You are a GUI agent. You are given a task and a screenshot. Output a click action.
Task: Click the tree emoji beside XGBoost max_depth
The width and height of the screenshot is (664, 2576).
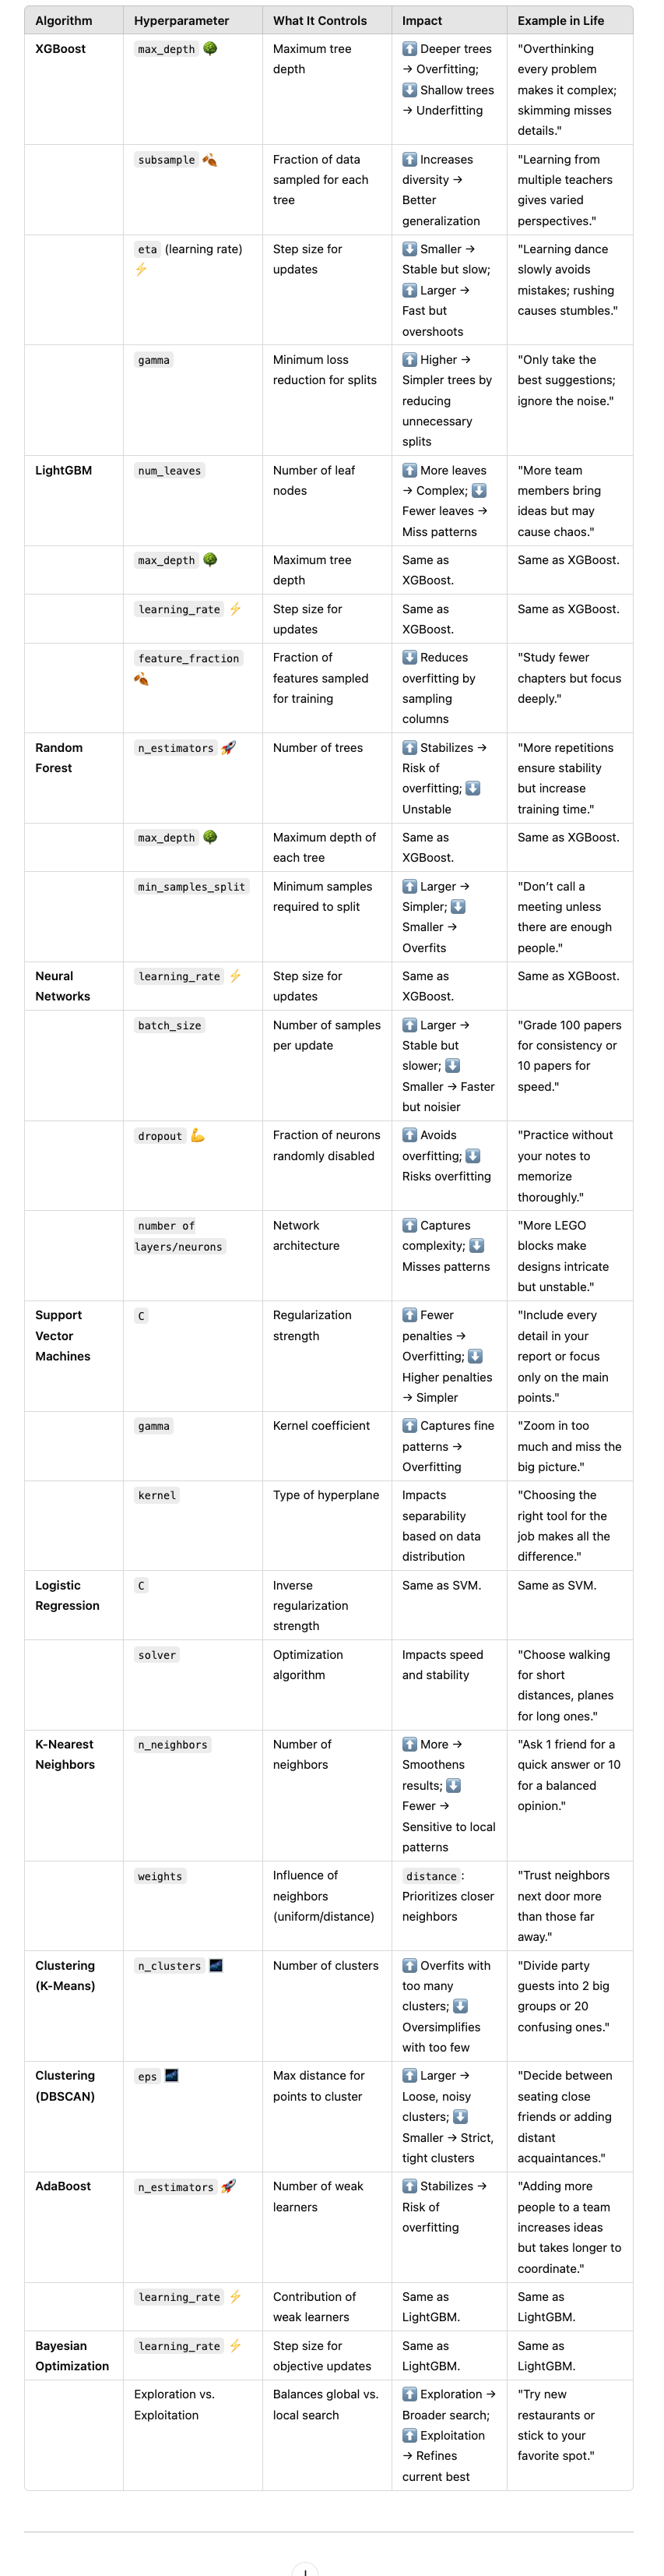(x=209, y=48)
